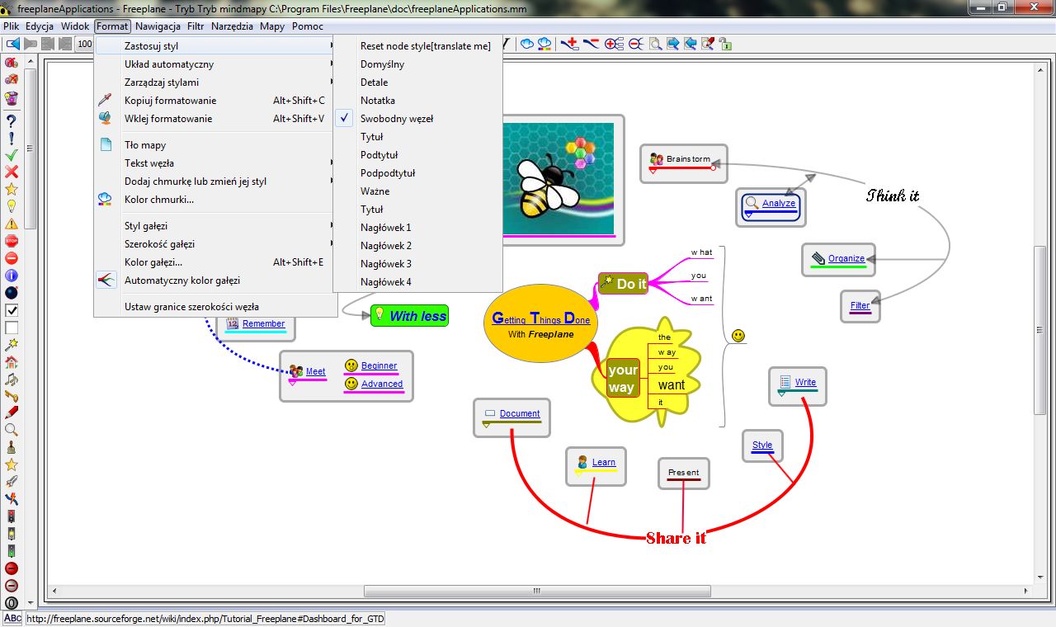Remove last icon using trash bin icon
The width and height of the screenshot is (1056, 627).
click(x=12, y=97)
